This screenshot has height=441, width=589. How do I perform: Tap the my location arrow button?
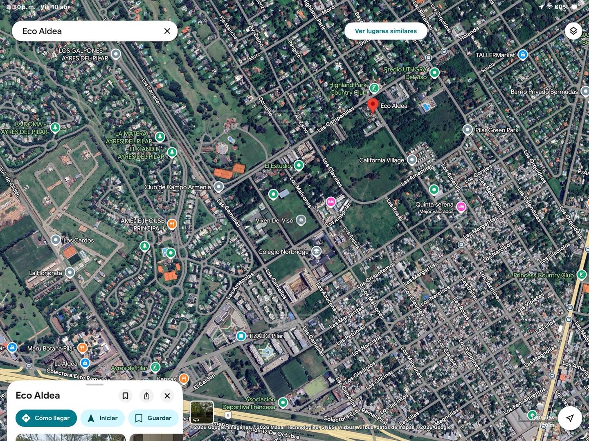pyautogui.click(x=569, y=418)
